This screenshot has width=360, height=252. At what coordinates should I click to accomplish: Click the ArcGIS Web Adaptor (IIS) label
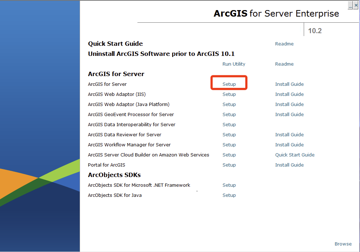click(x=117, y=94)
